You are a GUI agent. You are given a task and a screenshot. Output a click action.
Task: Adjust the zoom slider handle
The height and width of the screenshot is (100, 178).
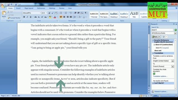[168, 96]
